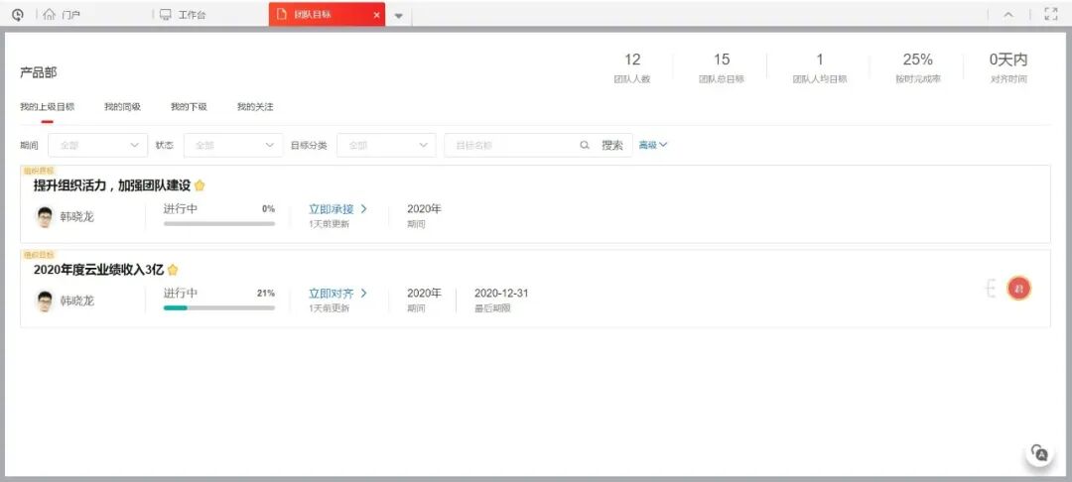The height and width of the screenshot is (482, 1072).
Task: Open the 期间 filter dropdown
Action: 97,146
